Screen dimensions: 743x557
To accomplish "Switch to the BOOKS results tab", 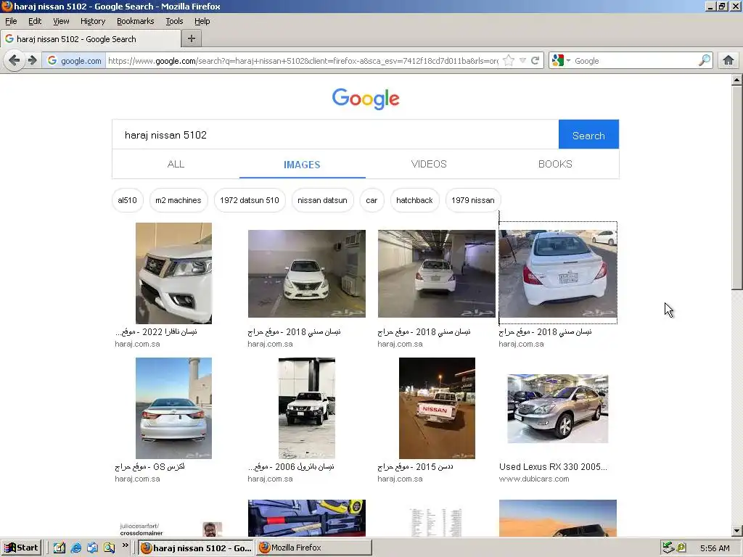I will tap(555, 164).
